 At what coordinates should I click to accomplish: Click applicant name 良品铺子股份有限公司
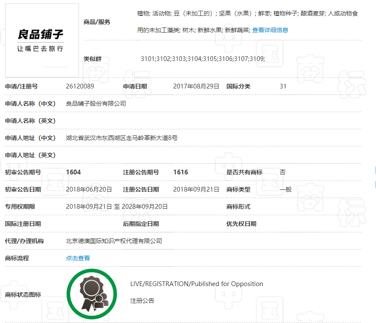[x=96, y=104]
